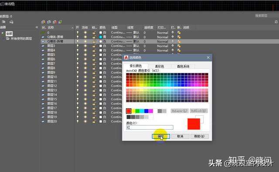This screenshot has width=279, height=172.
Task: Close the Select Color dialog
Action: tap(208, 57)
